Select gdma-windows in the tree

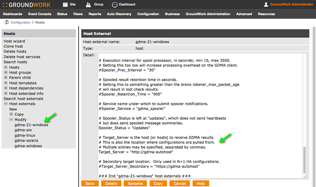click(x=28, y=145)
